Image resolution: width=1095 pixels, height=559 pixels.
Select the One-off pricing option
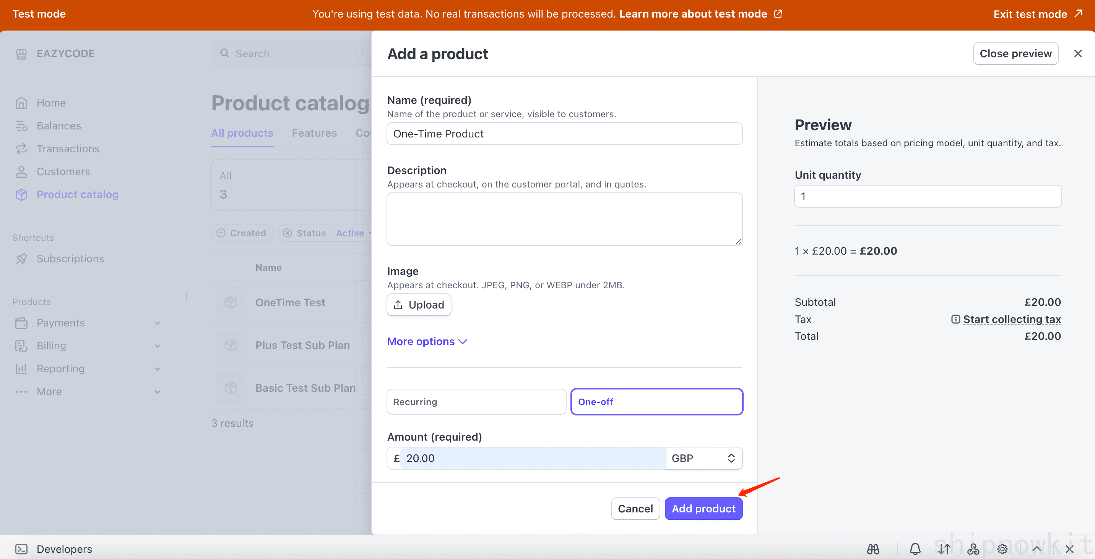click(656, 402)
